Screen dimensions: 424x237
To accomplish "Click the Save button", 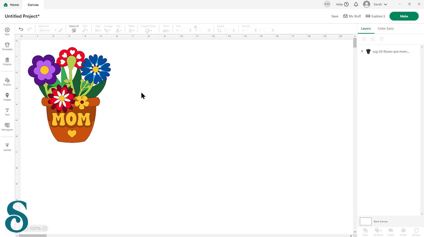I will tap(335, 16).
